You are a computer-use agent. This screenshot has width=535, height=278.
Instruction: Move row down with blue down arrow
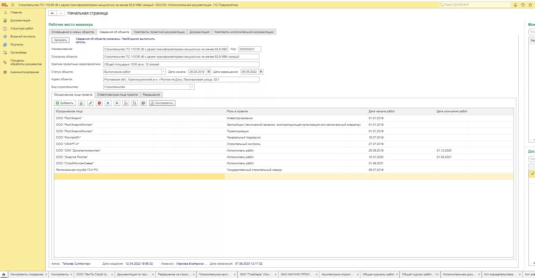tap(117, 103)
